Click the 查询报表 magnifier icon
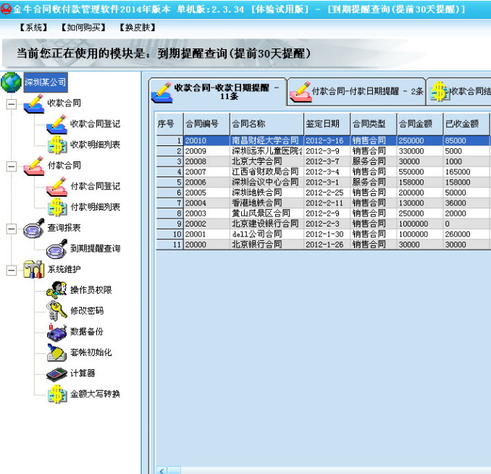491x474 pixels. click(34, 228)
